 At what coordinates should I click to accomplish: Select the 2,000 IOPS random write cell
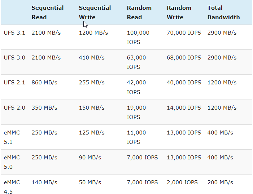click(x=182, y=182)
